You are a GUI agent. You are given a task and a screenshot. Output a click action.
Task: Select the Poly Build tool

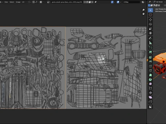coord(150,75)
